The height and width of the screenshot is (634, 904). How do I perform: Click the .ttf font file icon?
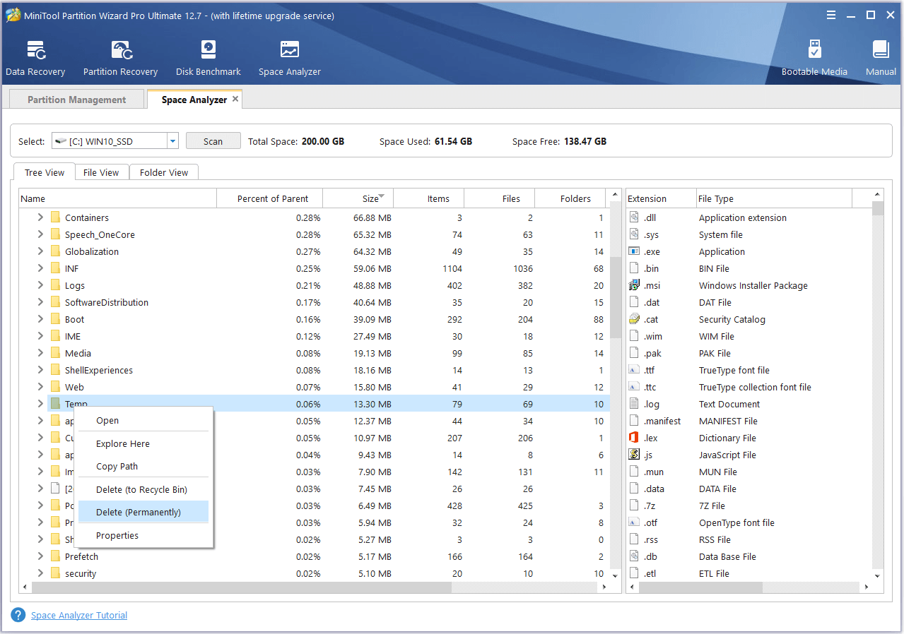[x=634, y=371]
